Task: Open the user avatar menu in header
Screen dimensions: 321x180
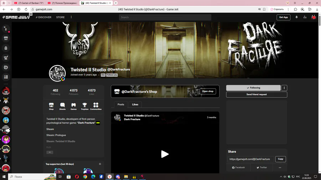Action: 314,17
